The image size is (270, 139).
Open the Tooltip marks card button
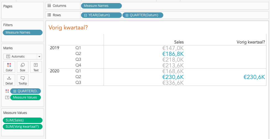coord(23,80)
